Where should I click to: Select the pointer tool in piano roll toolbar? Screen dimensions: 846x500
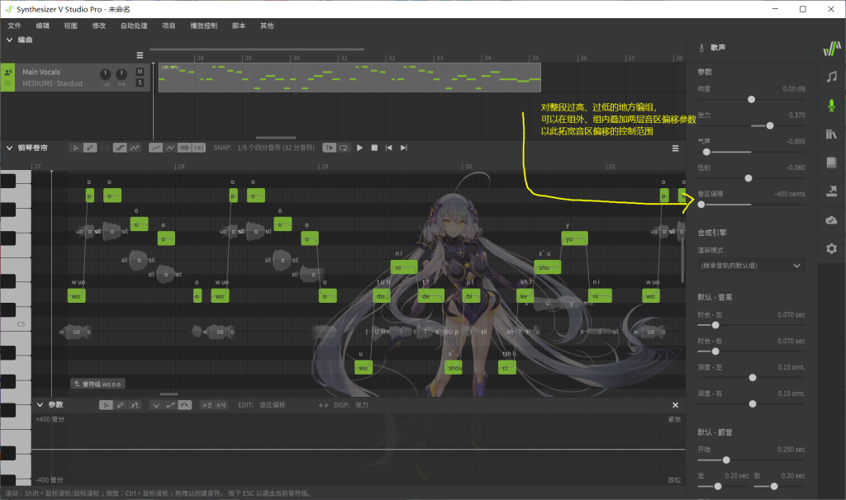pos(75,148)
